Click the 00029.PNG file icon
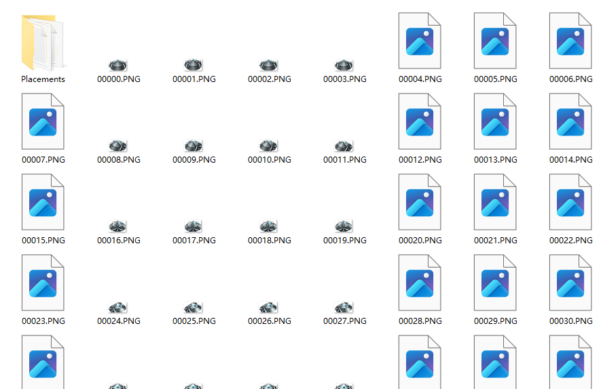 [x=495, y=283]
